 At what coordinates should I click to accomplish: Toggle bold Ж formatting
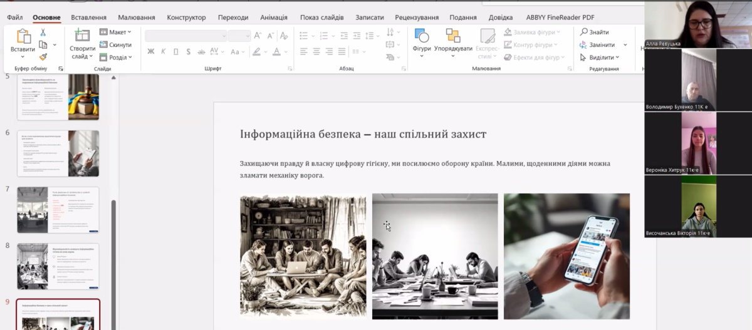(150, 51)
